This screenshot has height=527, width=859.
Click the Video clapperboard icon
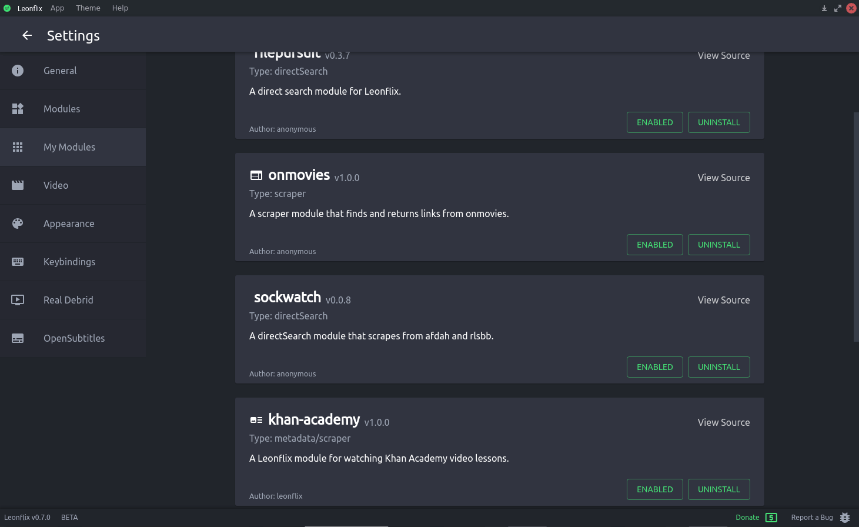pos(18,185)
